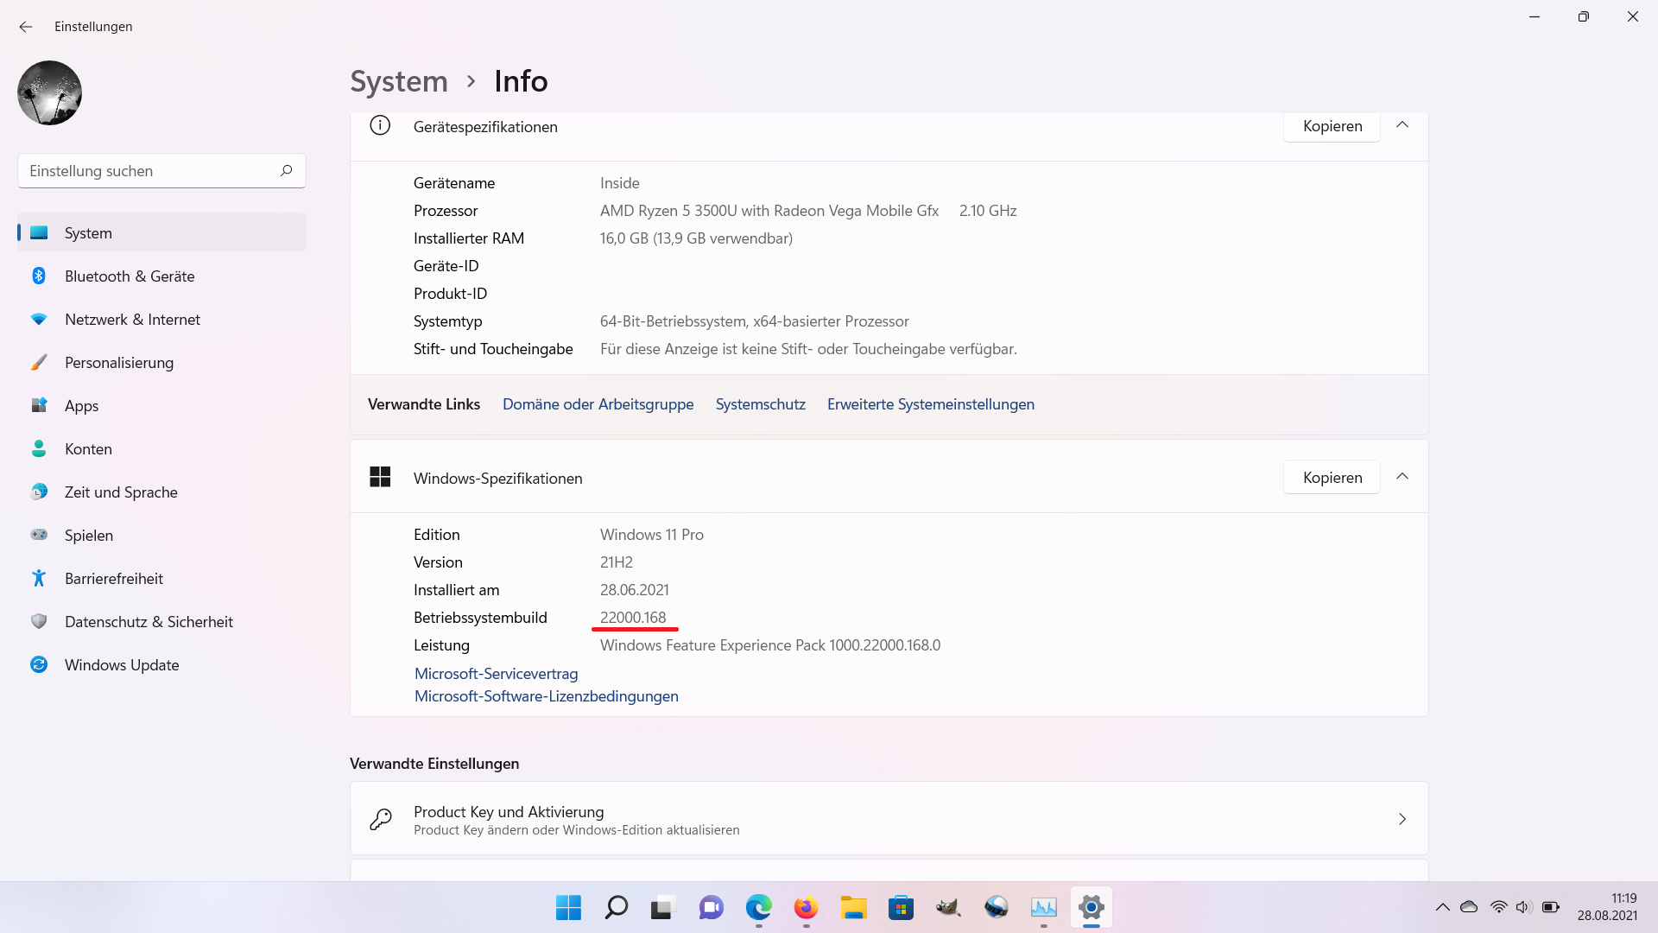Image resolution: width=1658 pixels, height=933 pixels.
Task: Open the Windows Update section
Action: (x=122, y=665)
